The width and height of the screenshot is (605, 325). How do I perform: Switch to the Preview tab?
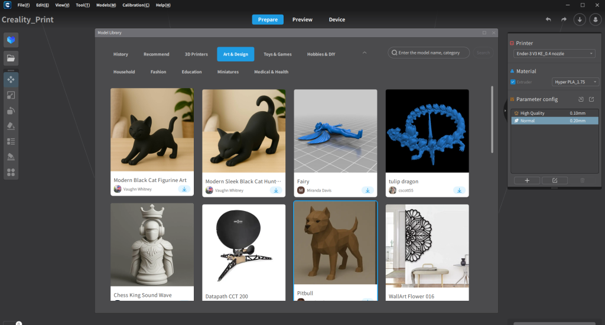302,19
